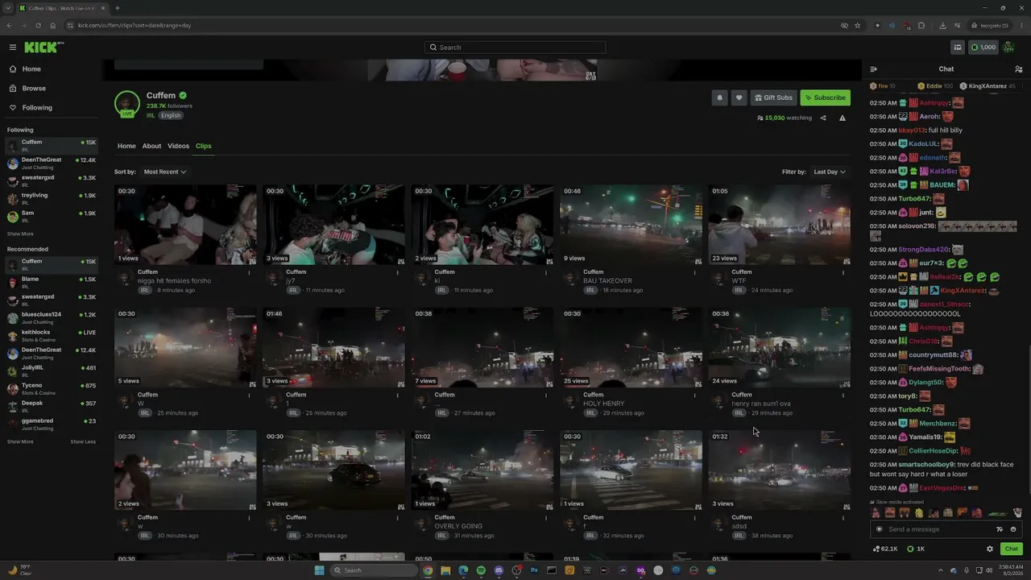The image size is (1031, 580).
Task: Focus the Kick search box
Action: tap(515, 48)
